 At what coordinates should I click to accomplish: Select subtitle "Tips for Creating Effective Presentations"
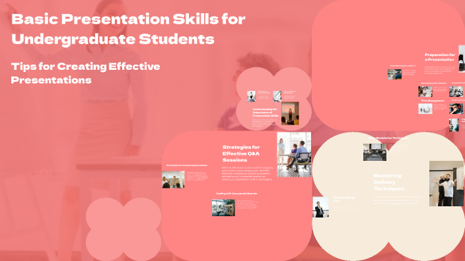pyautogui.click(x=85, y=73)
